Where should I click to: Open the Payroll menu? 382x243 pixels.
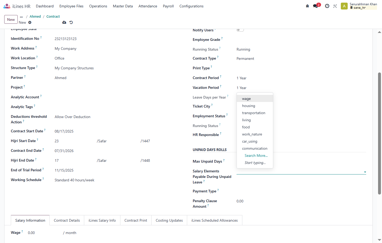(x=168, y=6)
